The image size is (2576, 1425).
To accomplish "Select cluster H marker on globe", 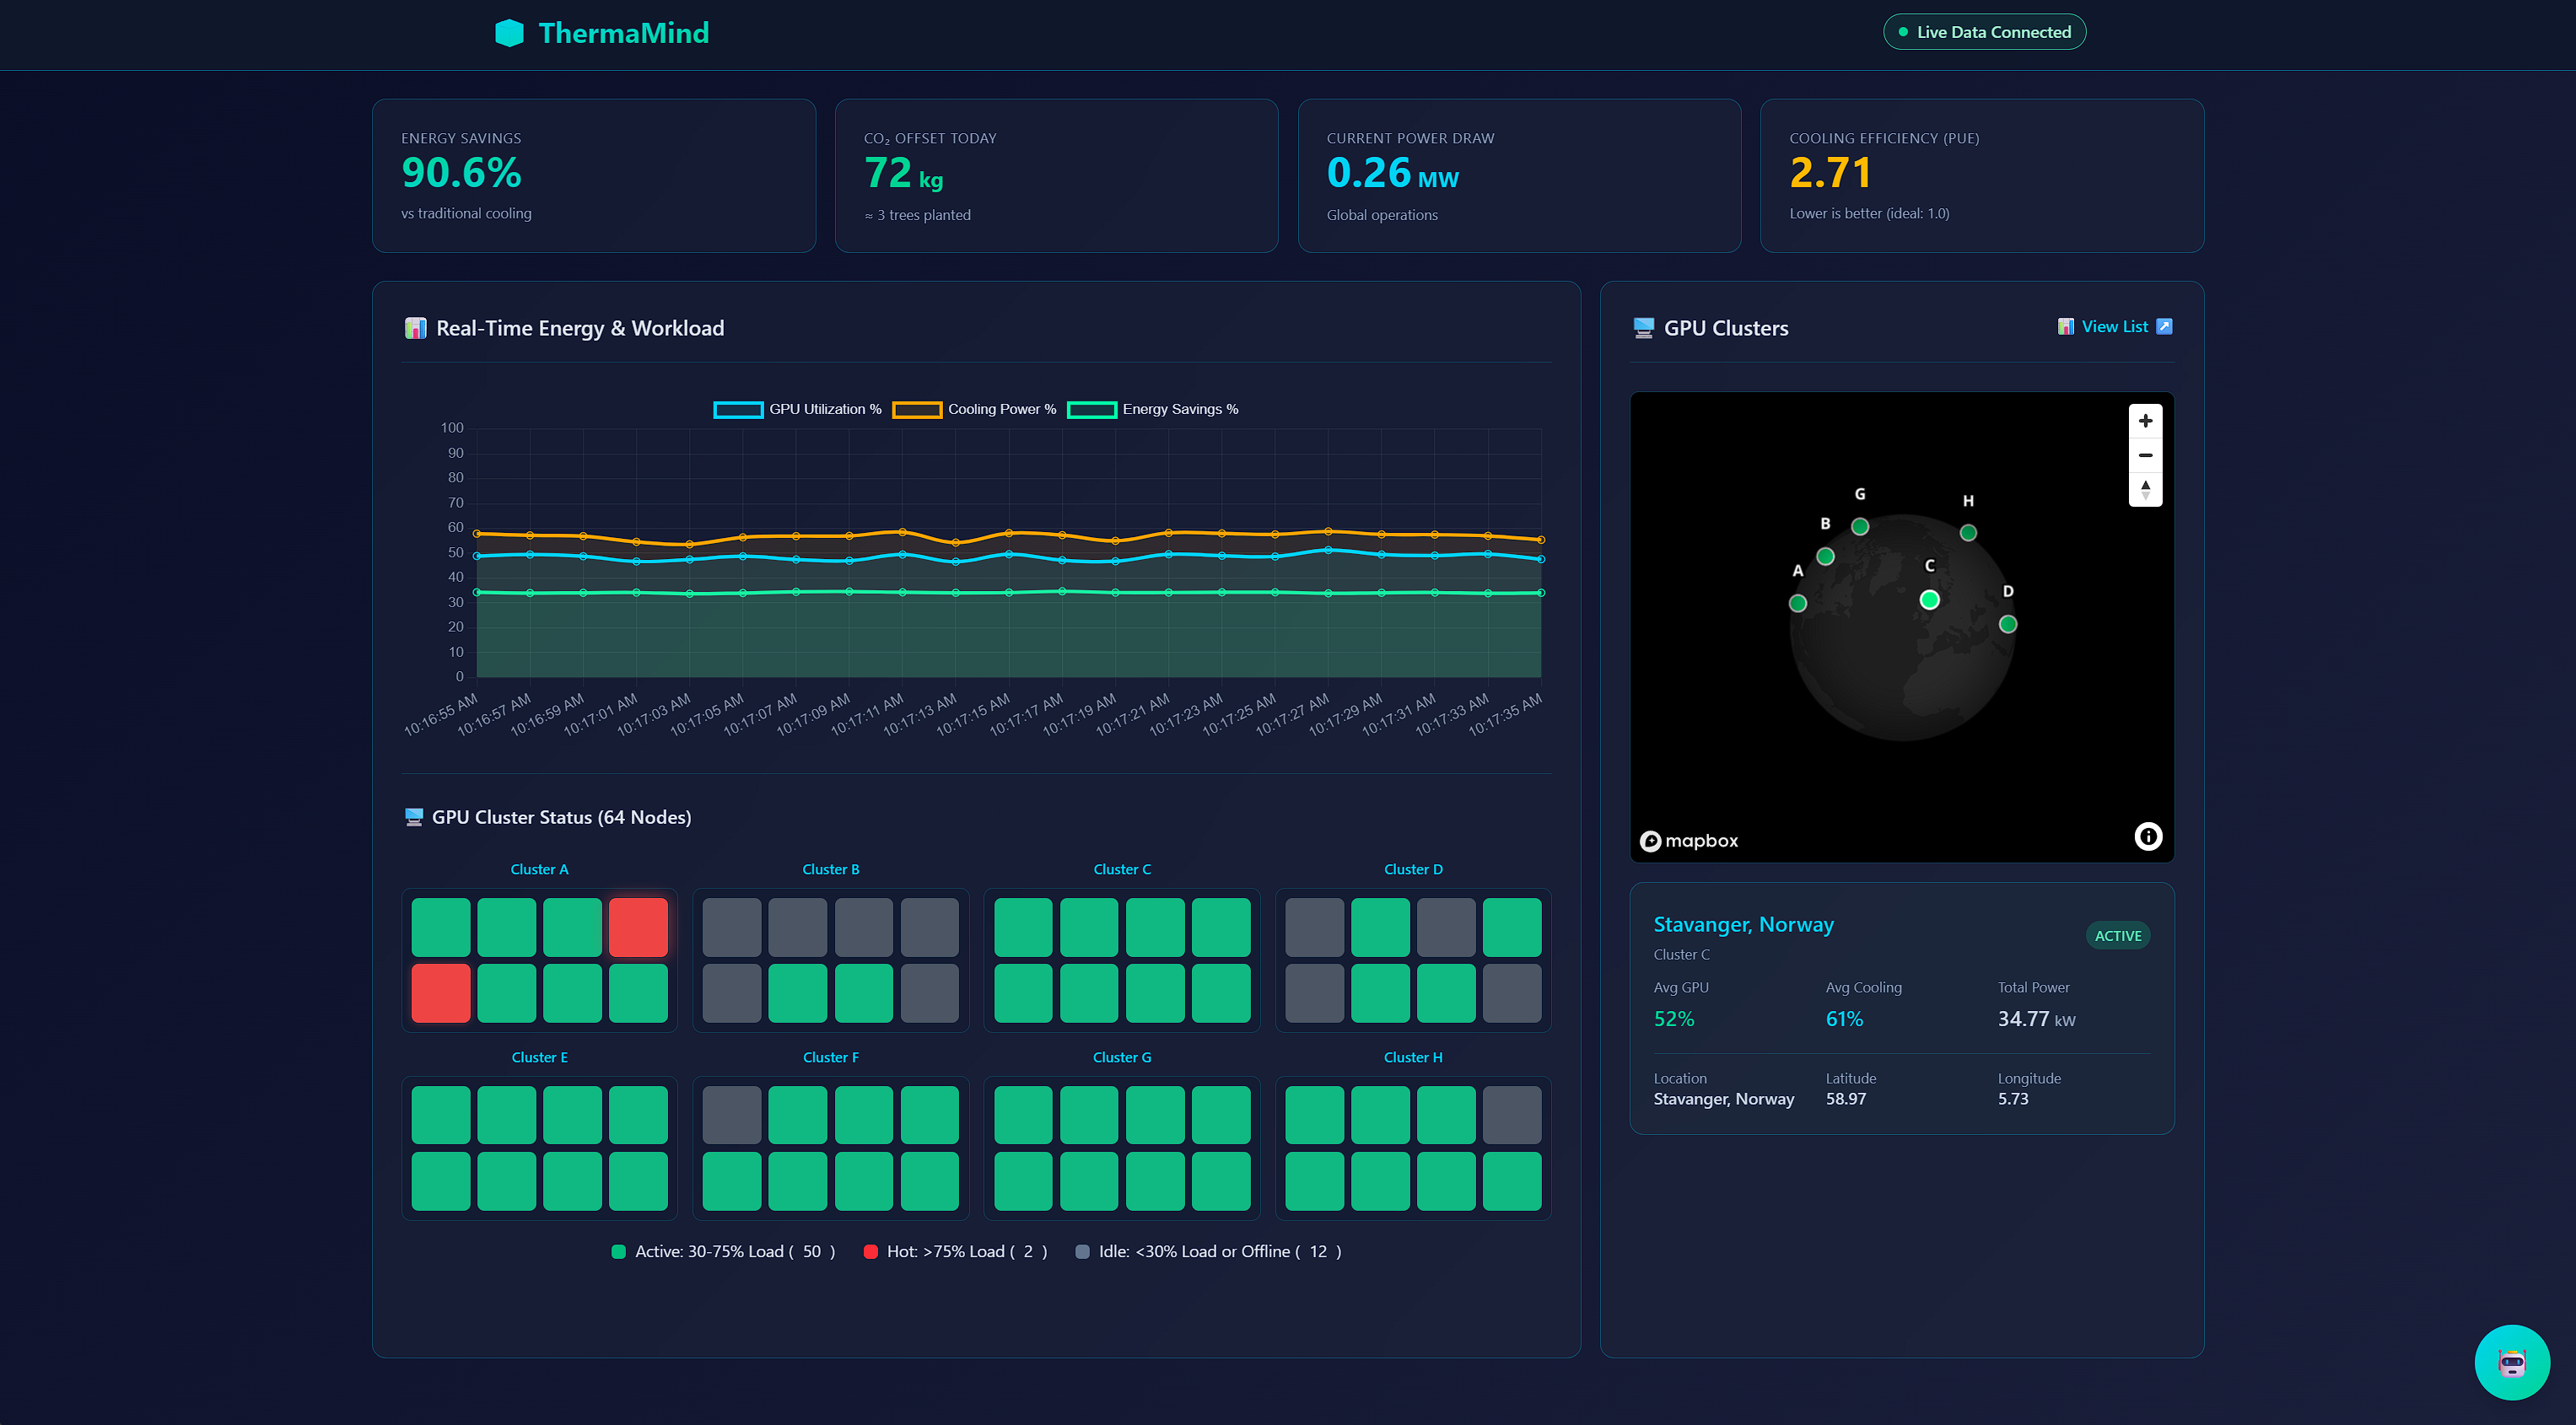I will [x=1968, y=533].
